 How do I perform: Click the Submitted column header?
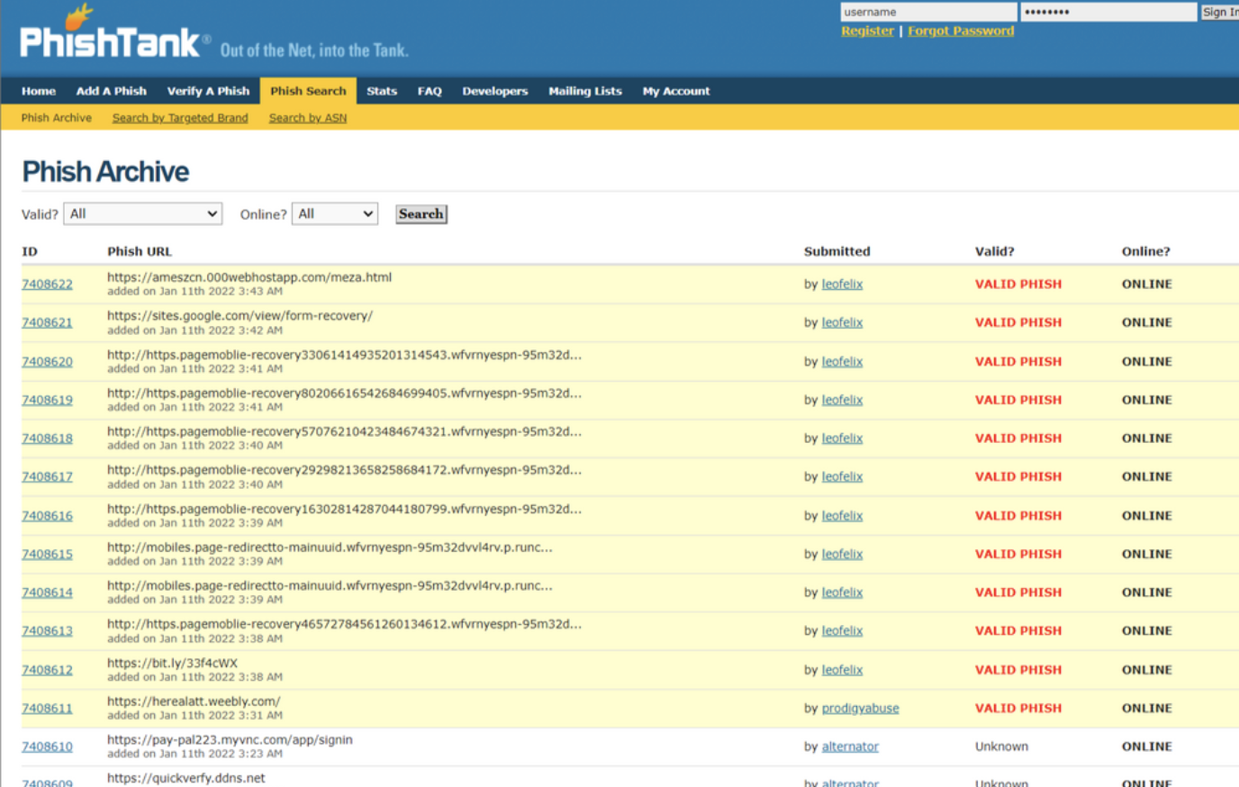click(837, 251)
